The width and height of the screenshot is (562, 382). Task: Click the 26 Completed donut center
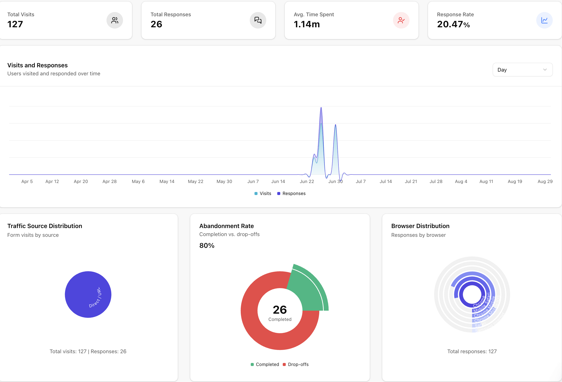pos(280,312)
